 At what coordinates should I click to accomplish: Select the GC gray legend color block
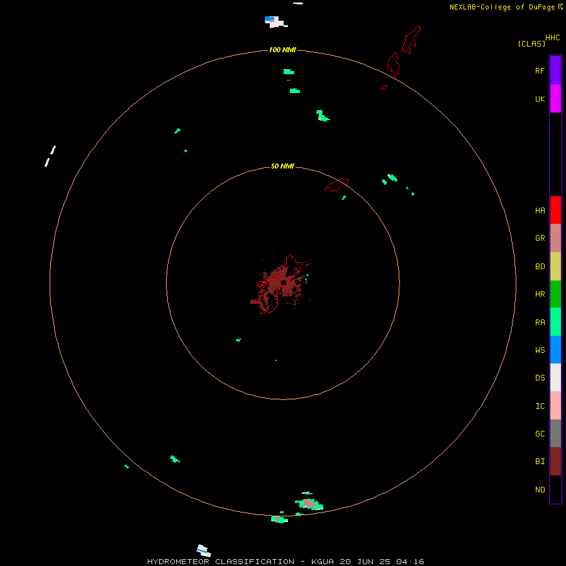pos(555,433)
